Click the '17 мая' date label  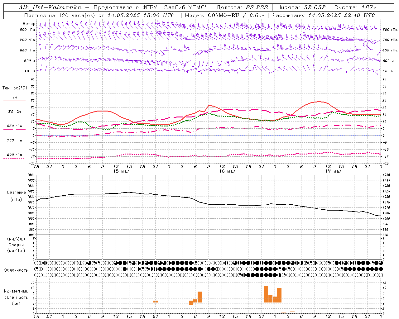(333, 171)
